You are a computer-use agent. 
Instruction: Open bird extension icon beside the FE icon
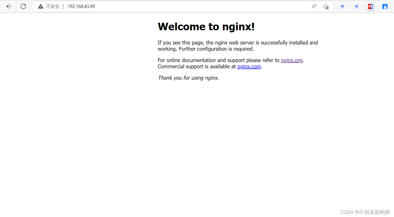[357, 6]
